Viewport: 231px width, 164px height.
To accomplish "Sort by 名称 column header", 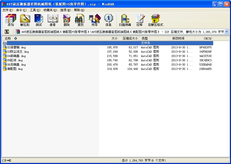I will click(50, 38).
